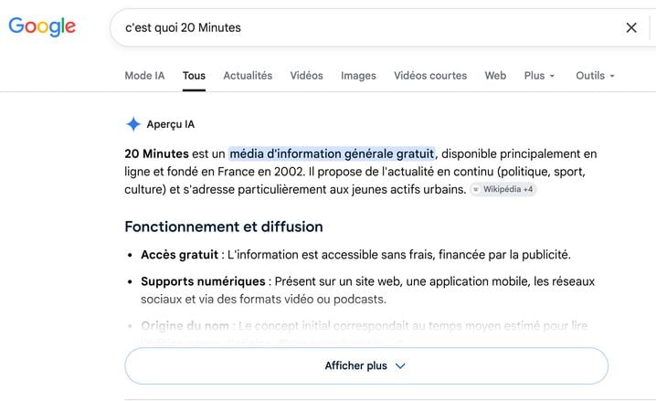Screen dimensions: 656x401
Task: Open the Wikipédia +4 source chip
Action: [503, 189]
